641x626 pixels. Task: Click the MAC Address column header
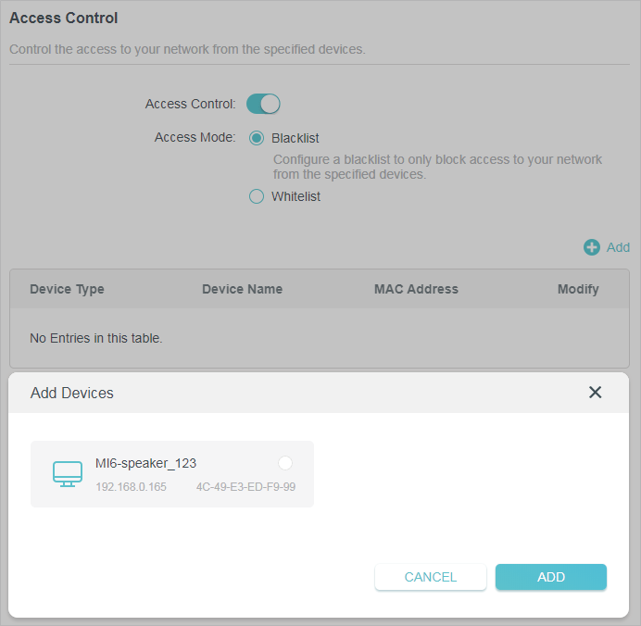tap(416, 289)
